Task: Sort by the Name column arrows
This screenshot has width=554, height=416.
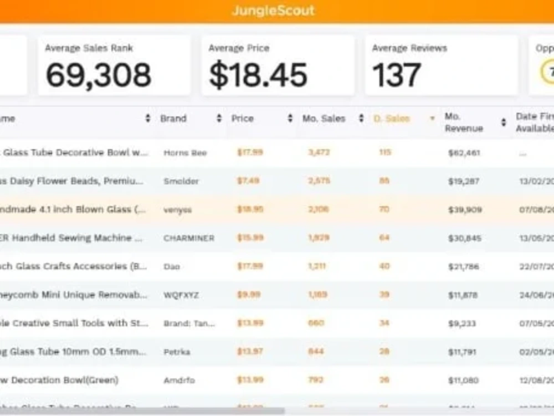Action: [x=148, y=119]
